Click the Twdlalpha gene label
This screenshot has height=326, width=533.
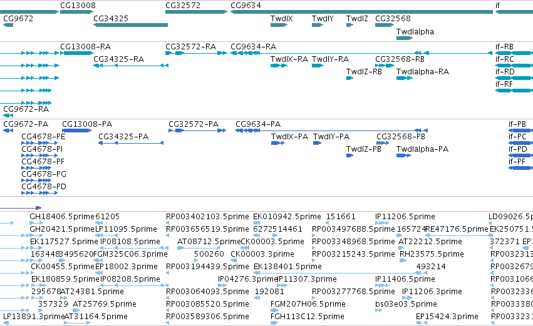[x=415, y=31]
